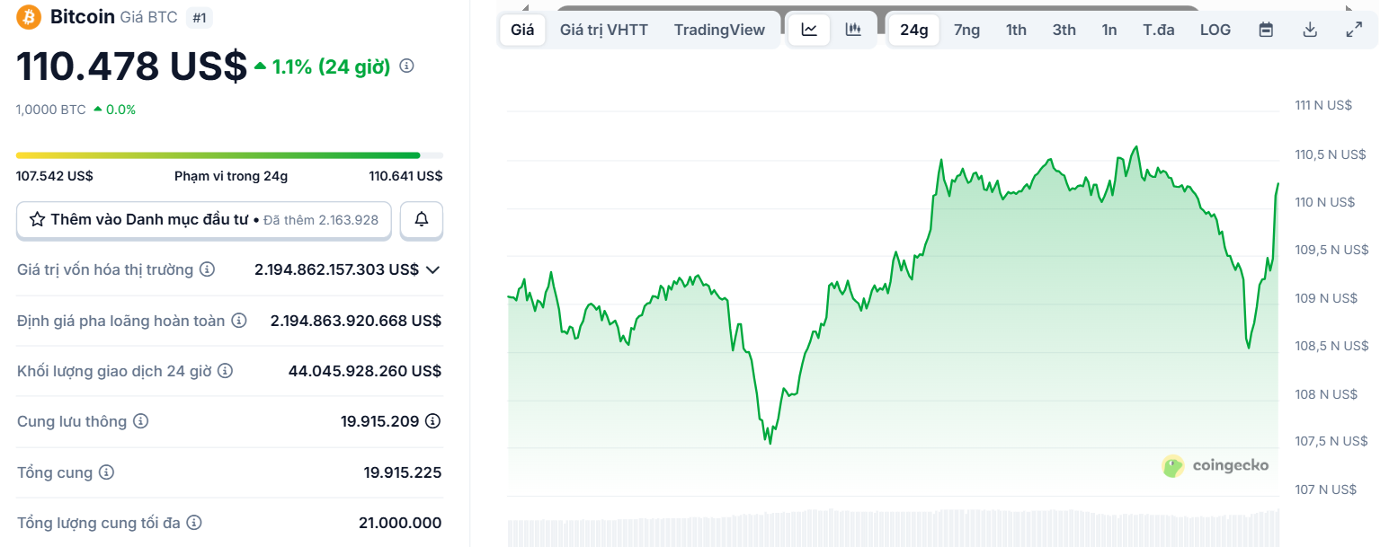The height and width of the screenshot is (547, 1389).
Task: Select the line chart icon
Action: coord(807,29)
